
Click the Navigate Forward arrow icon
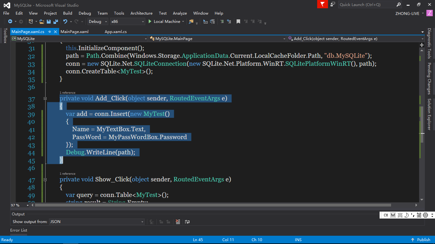point(21,22)
